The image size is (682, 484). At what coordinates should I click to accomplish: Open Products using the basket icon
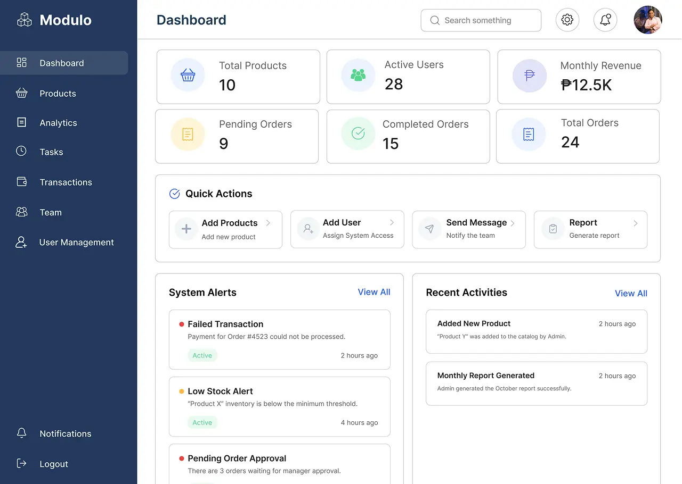pyautogui.click(x=21, y=93)
